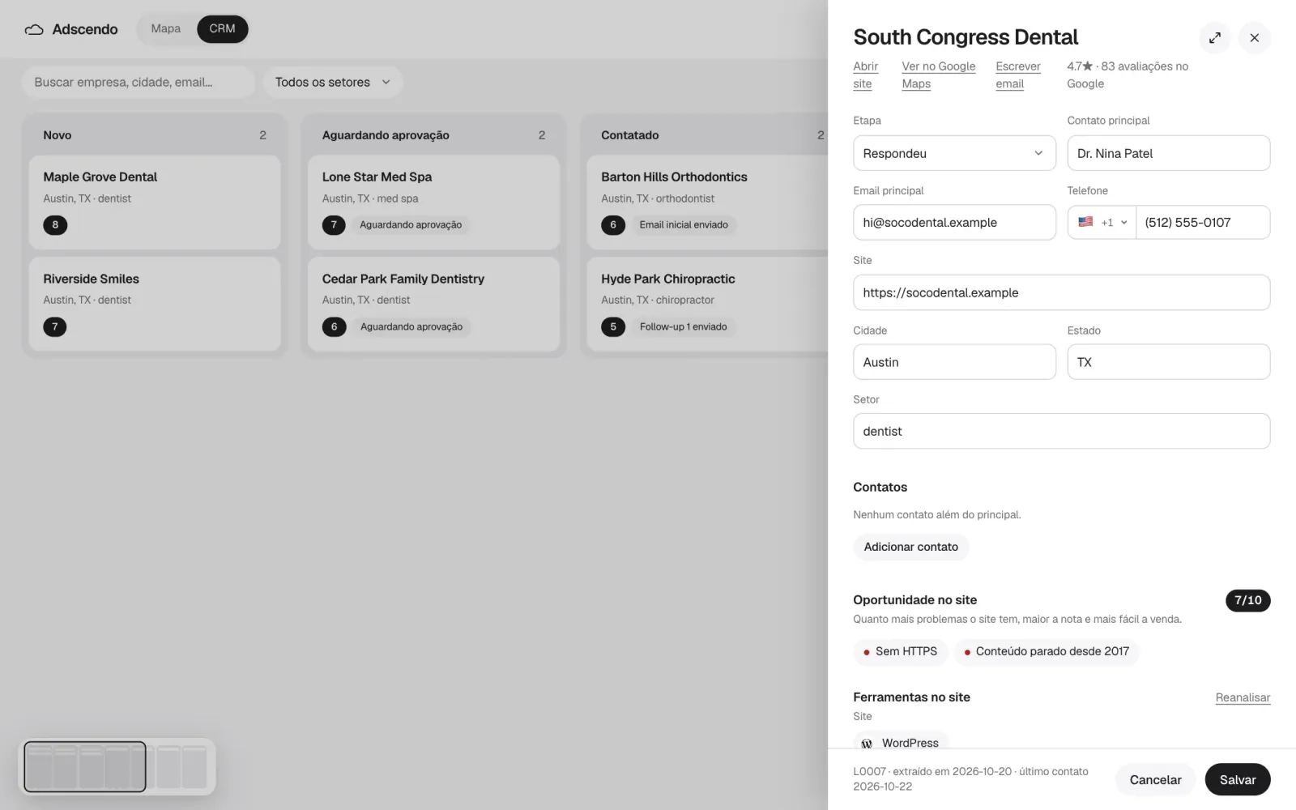Click the WordPress tool icon

(867, 743)
